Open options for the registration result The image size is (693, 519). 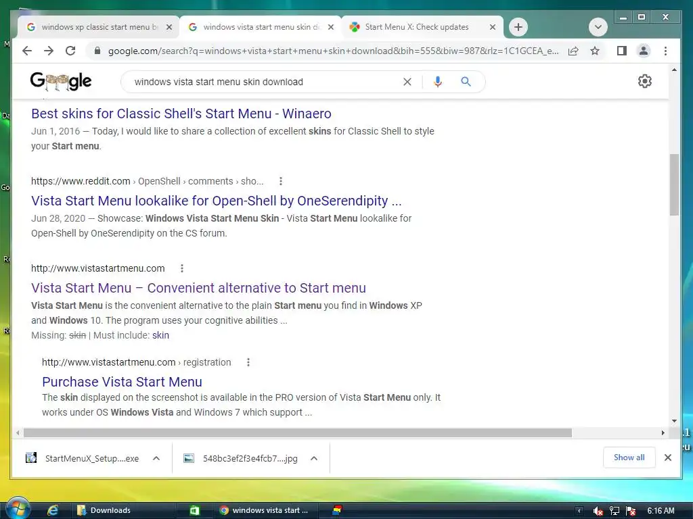tap(248, 362)
